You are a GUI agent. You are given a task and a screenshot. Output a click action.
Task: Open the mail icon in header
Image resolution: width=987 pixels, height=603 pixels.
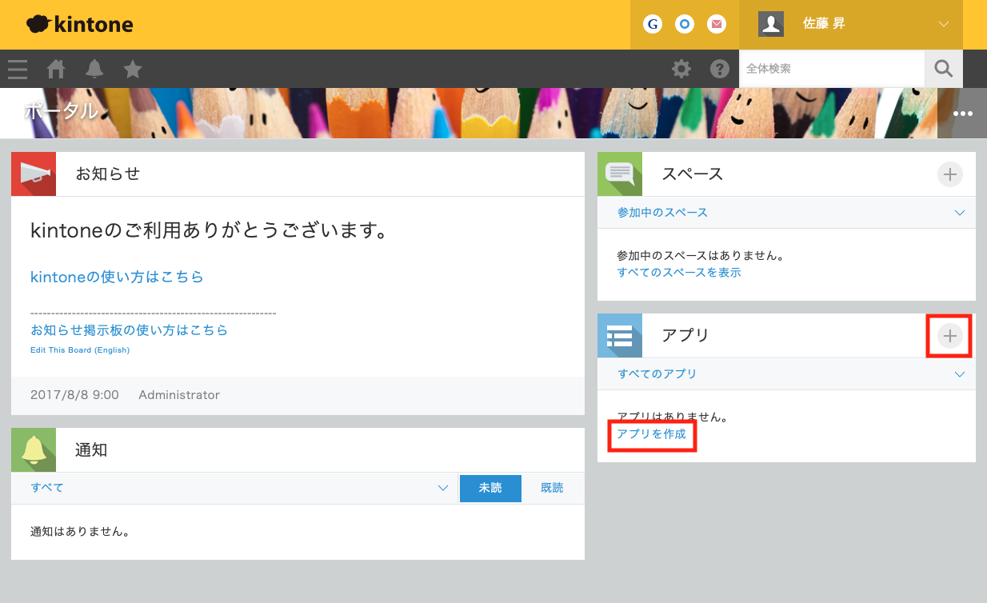717,24
